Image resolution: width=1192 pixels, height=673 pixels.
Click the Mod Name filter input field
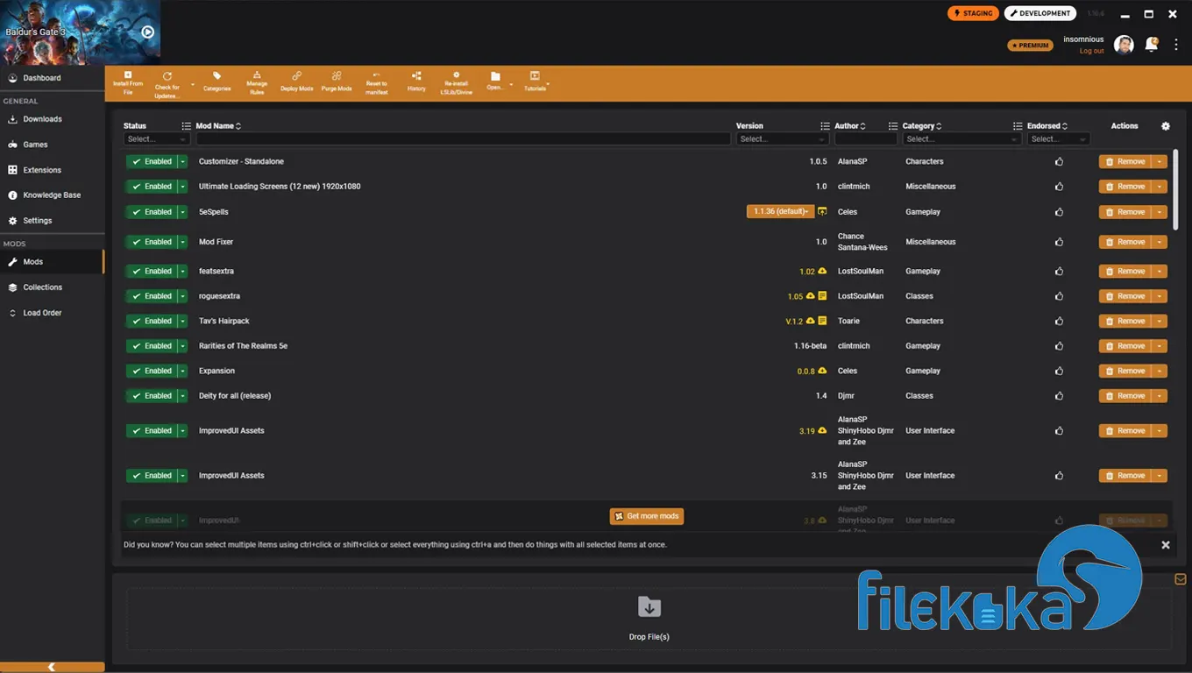pos(463,139)
